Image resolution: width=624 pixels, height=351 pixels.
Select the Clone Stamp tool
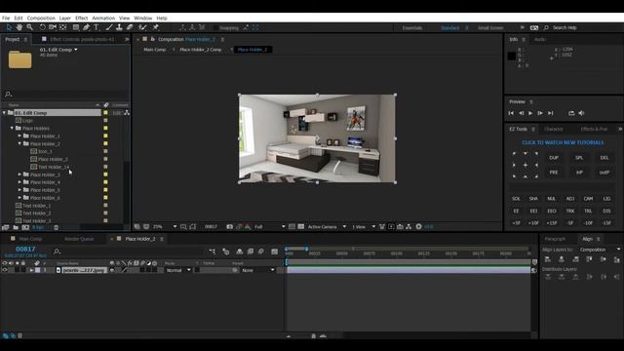point(119,27)
